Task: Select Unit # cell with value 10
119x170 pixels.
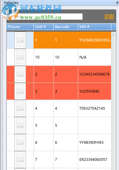Action: (44, 57)
